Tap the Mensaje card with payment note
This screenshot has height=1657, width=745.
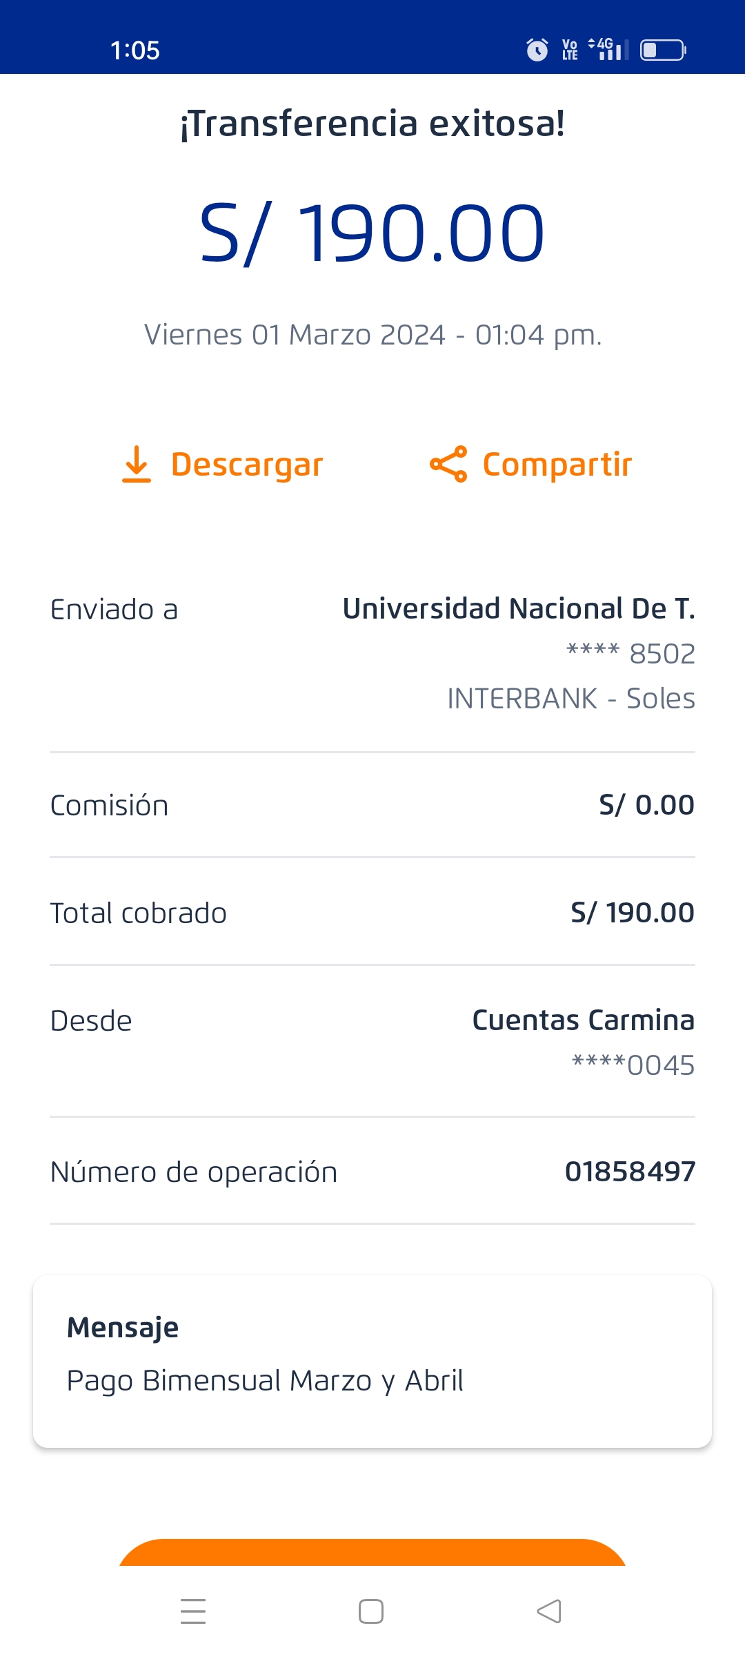point(372,1362)
